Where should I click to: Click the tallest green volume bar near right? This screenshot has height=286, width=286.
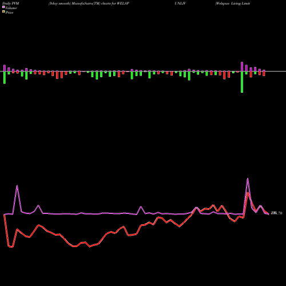242,82
